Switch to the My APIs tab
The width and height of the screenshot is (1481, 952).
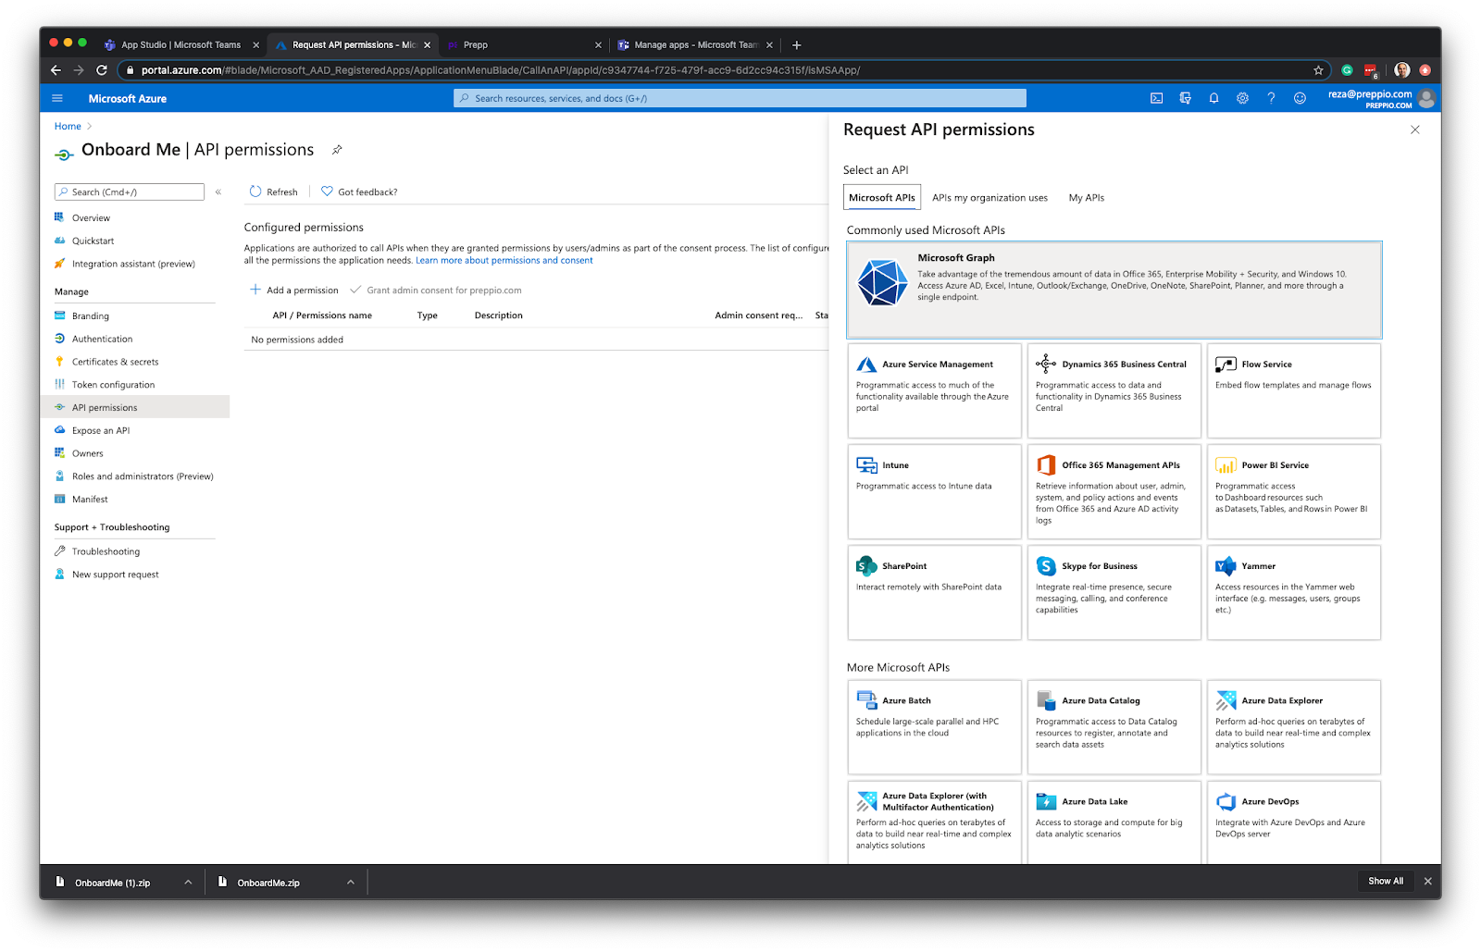point(1086,197)
